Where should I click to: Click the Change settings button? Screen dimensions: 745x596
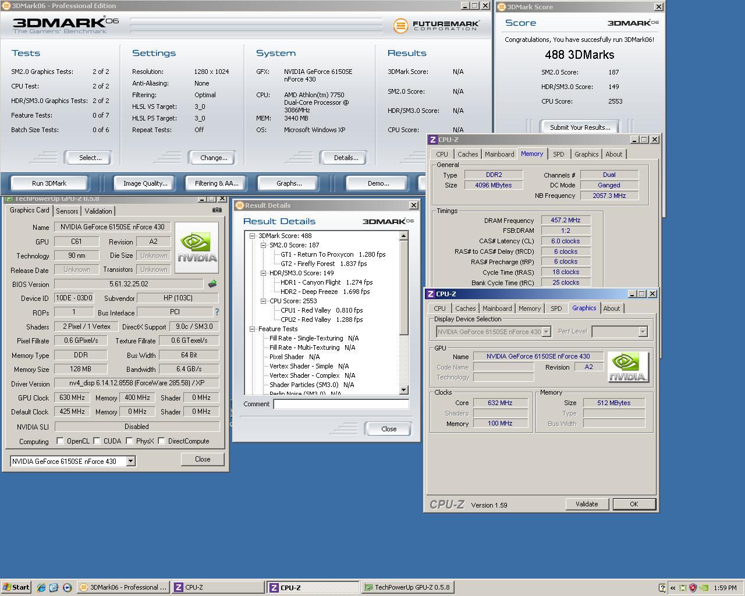pyautogui.click(x=214, y=158)
